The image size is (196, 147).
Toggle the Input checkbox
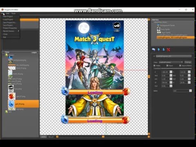[167, 66]
